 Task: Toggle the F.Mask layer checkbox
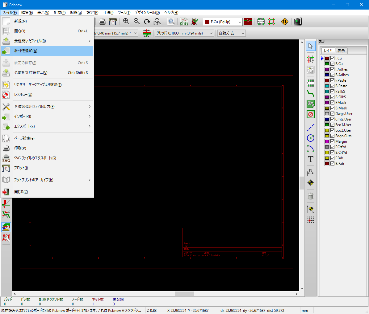coord(332,103)
